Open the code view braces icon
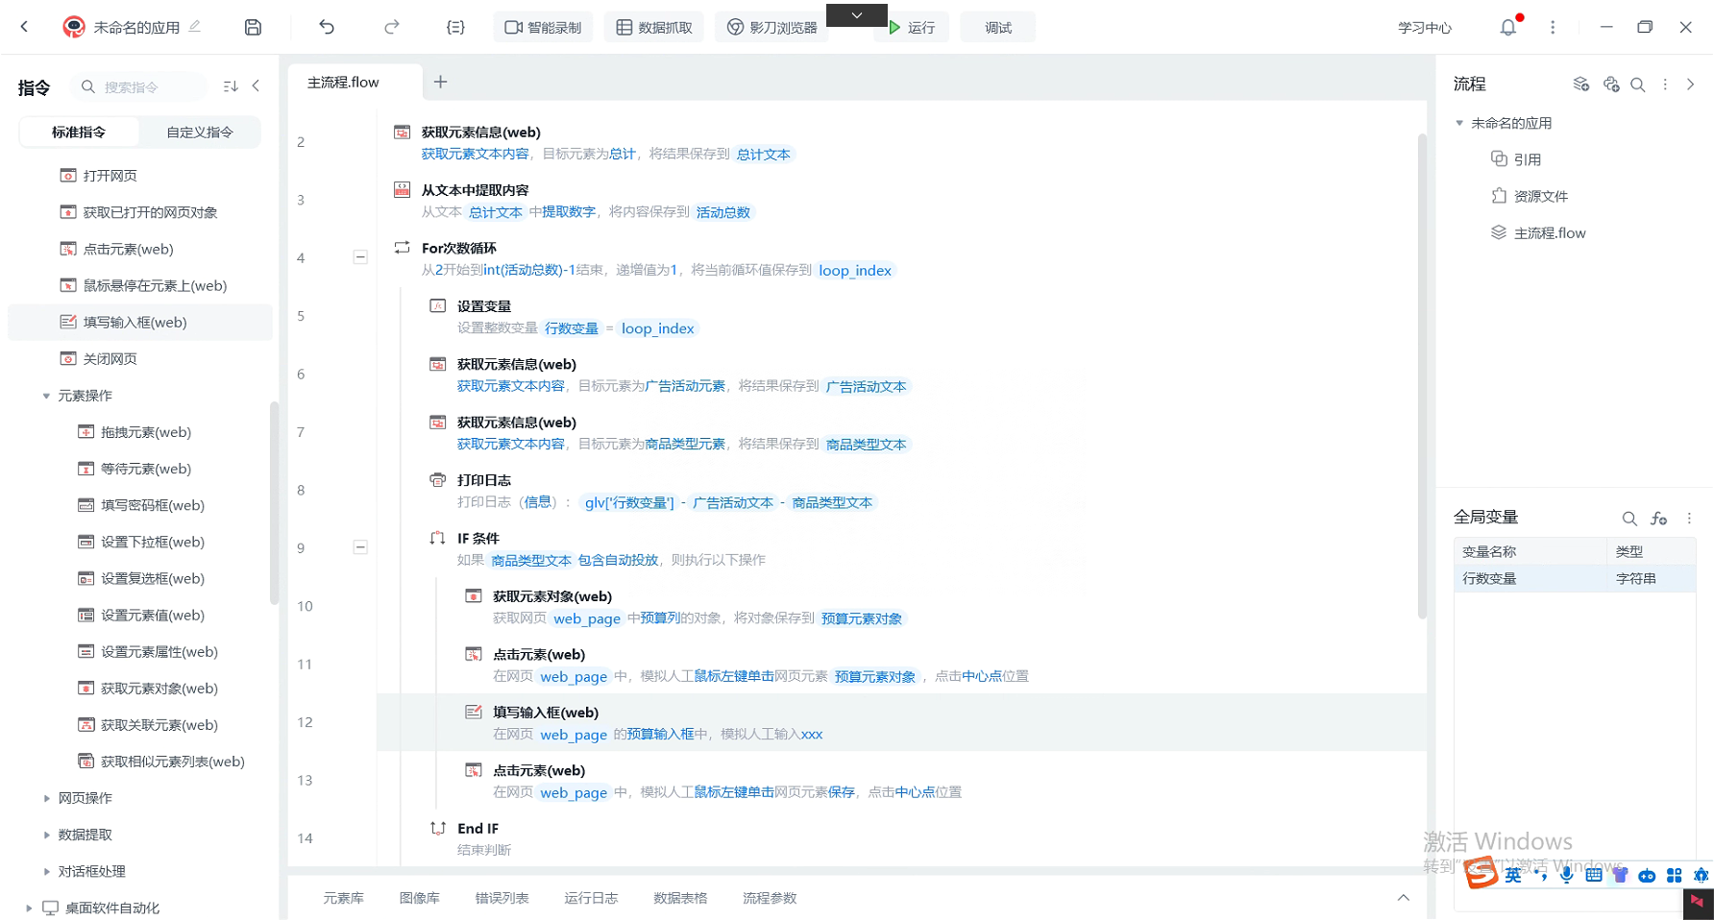The height and width of the screenshot is (920, 1714). (455, 27)
